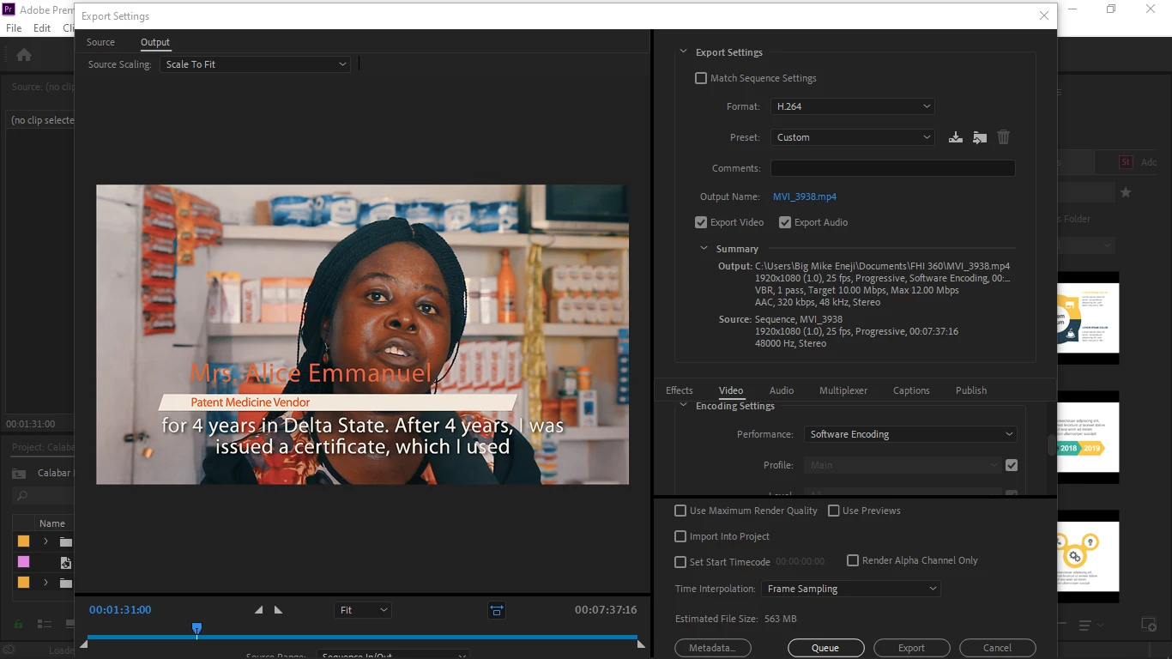Switch to the Output tab
This screenshot has width=1172, height=659.
click(155, 42)
